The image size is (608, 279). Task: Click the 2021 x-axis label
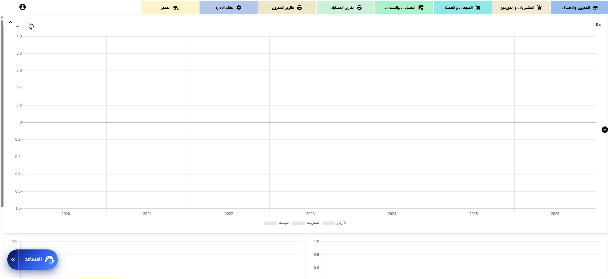click(147, 214)
